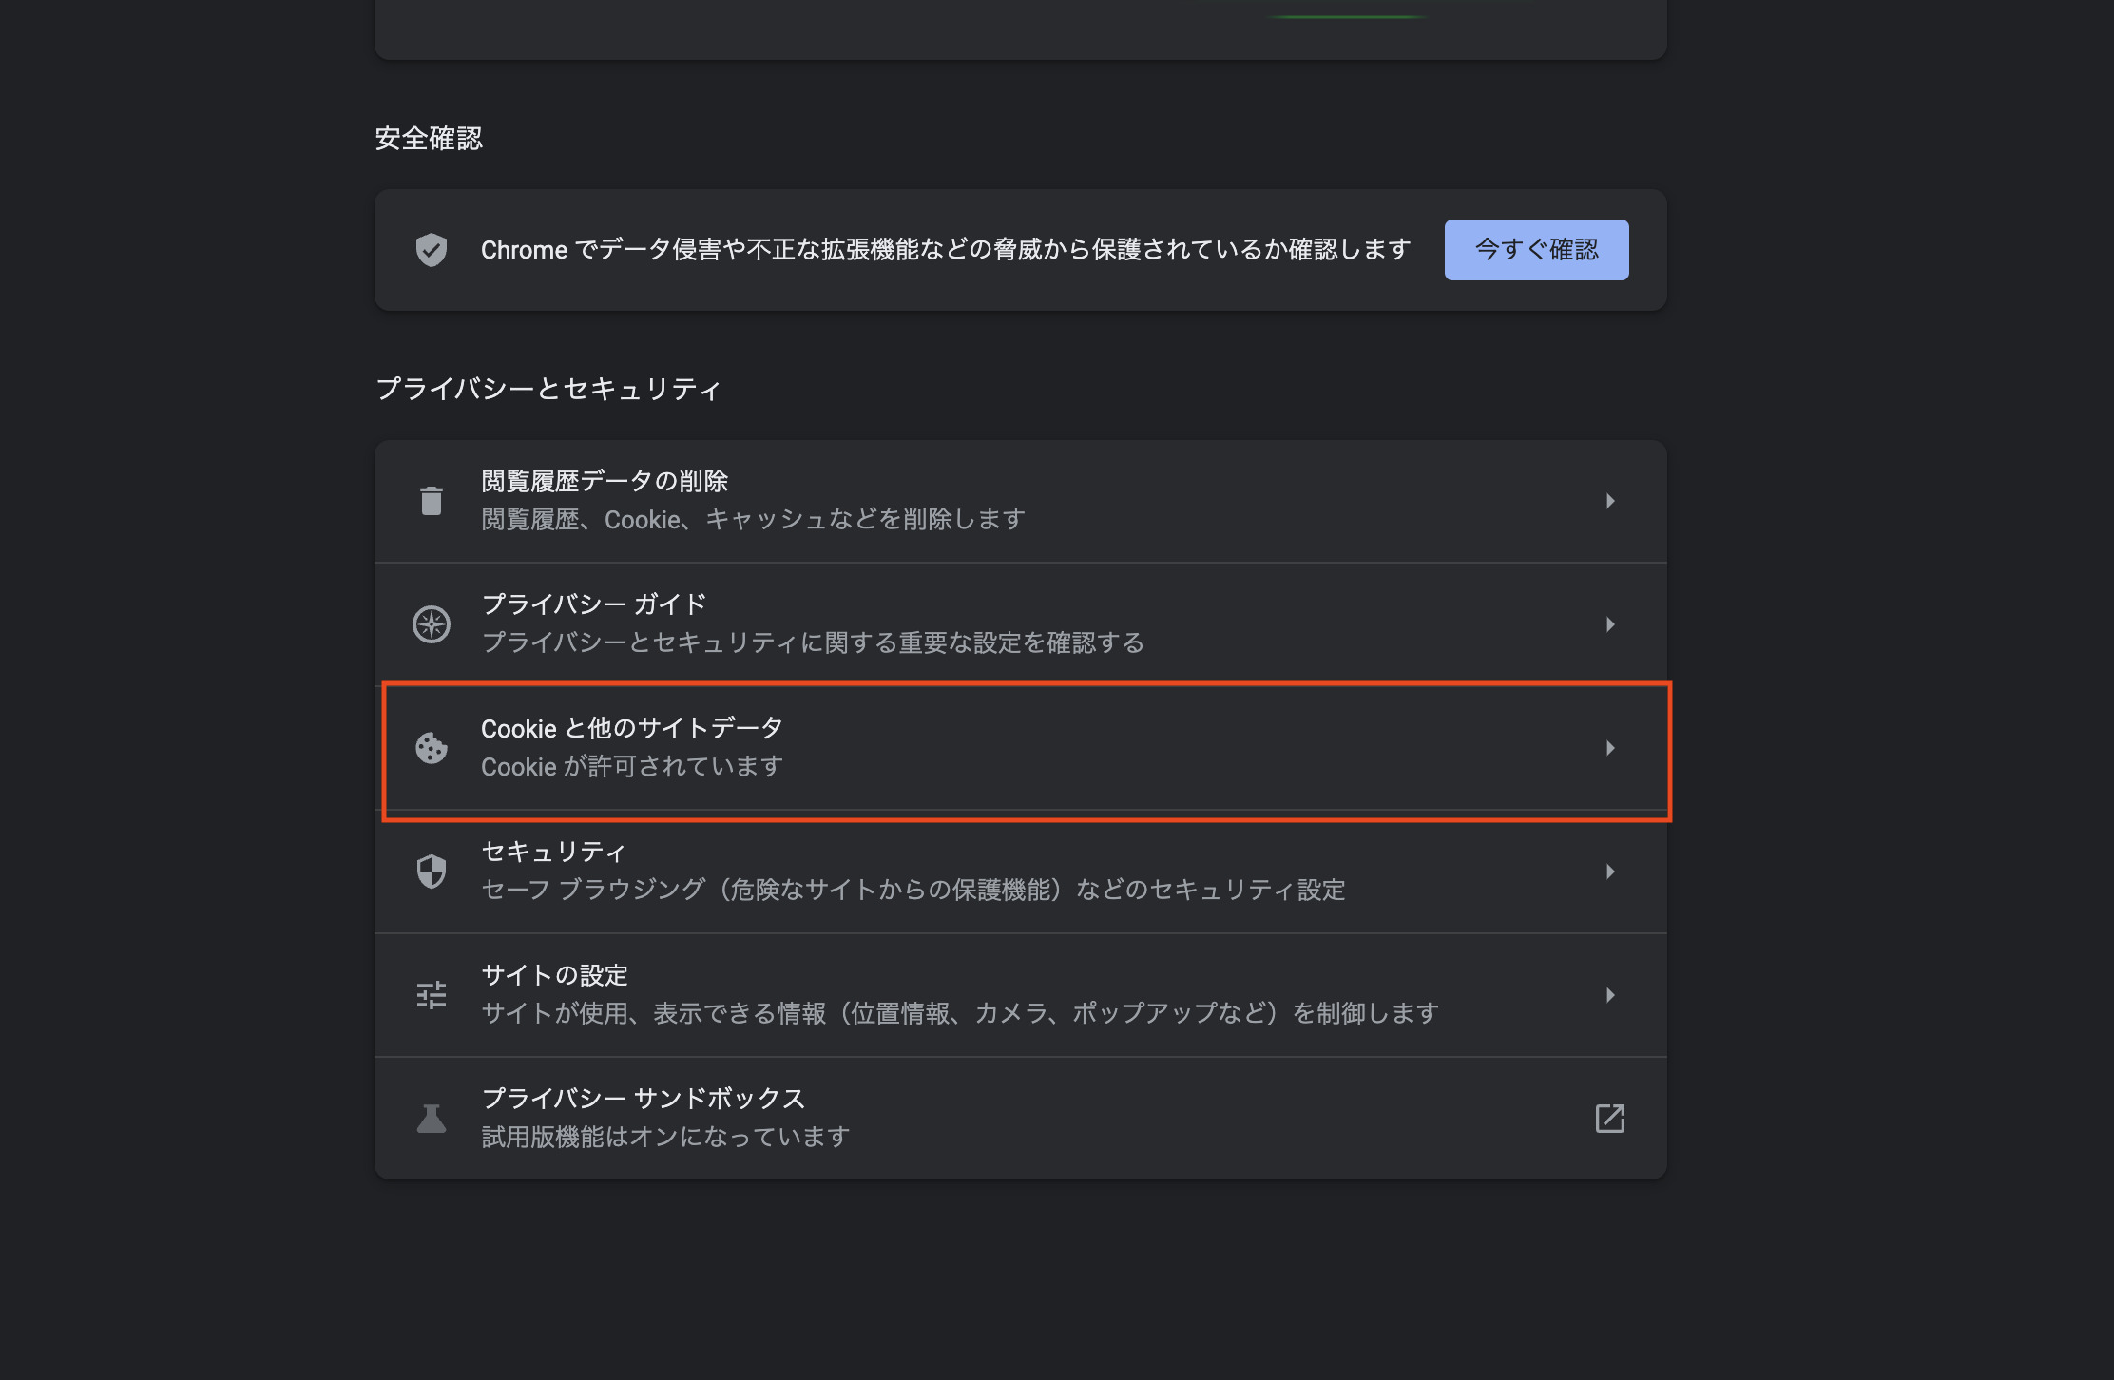This screenshot has width=2114, height=1380.
Task: Click the 今すぐ確認 button
Action: tap(1537, 250)
